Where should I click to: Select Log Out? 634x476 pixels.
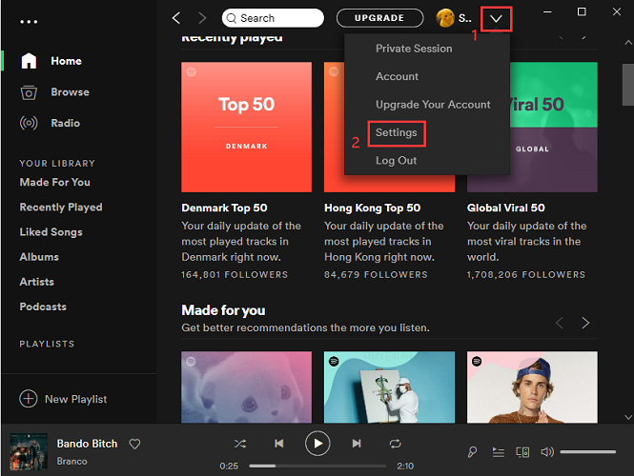(x=397, y=161)
